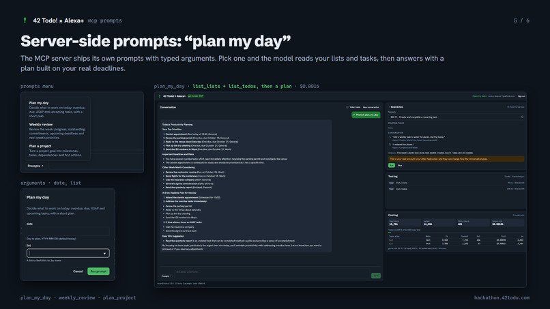Click the Prompt: plan_my_day green chip
Image resolution: width=550 pixels, height=309 pixels.
pyautogui.click(x=366, y=115)
